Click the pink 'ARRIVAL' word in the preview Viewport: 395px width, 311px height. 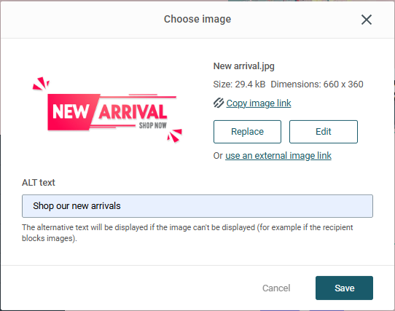coord(133,111)
